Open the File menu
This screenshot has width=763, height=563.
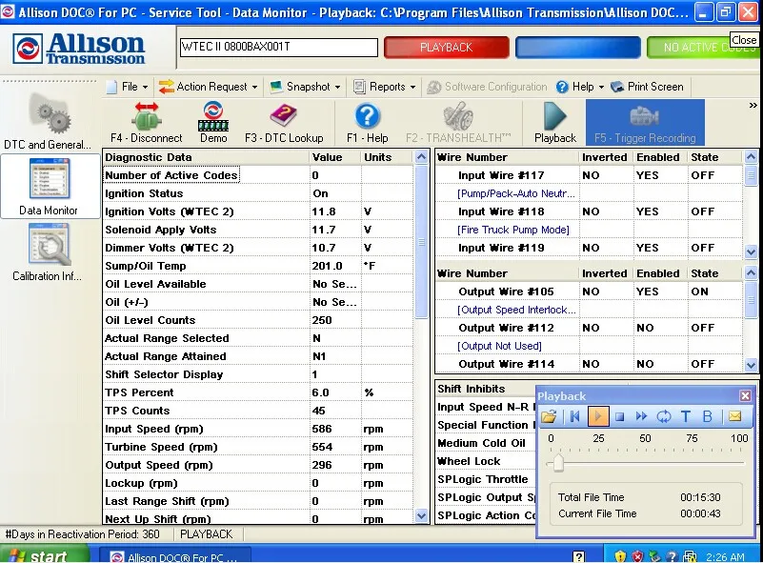click(127, 87)
